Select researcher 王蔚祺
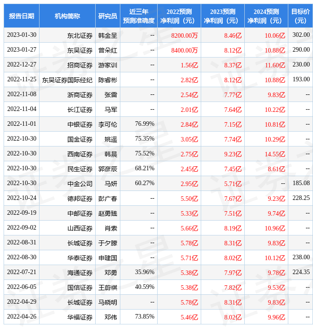The image size is (313, 328). click(x=108, y=288)
